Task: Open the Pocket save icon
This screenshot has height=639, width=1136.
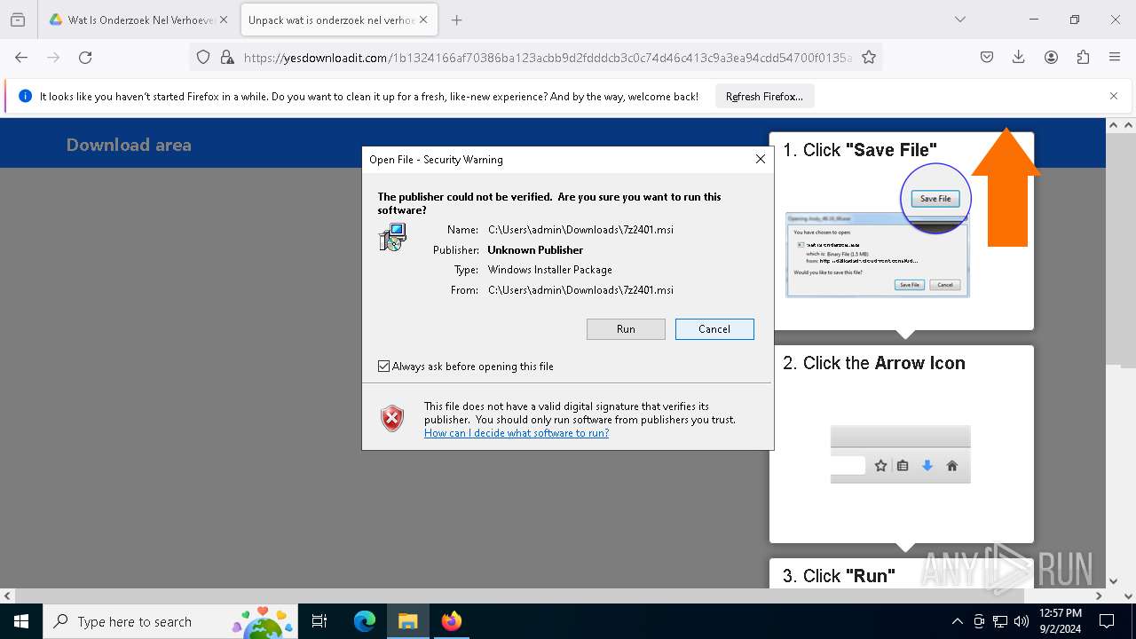Action: (x=987, y=58)
